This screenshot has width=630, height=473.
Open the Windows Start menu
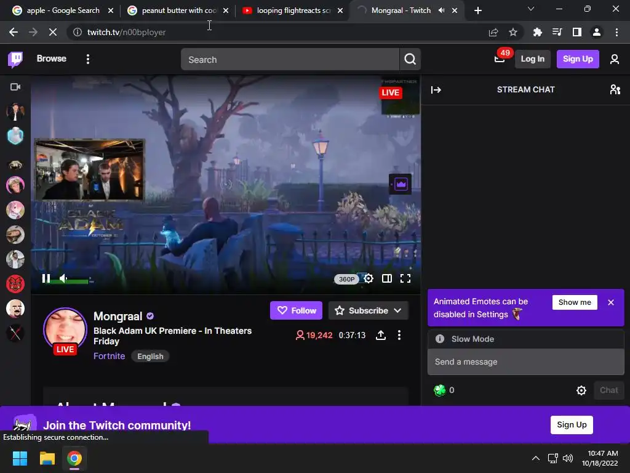20,458
